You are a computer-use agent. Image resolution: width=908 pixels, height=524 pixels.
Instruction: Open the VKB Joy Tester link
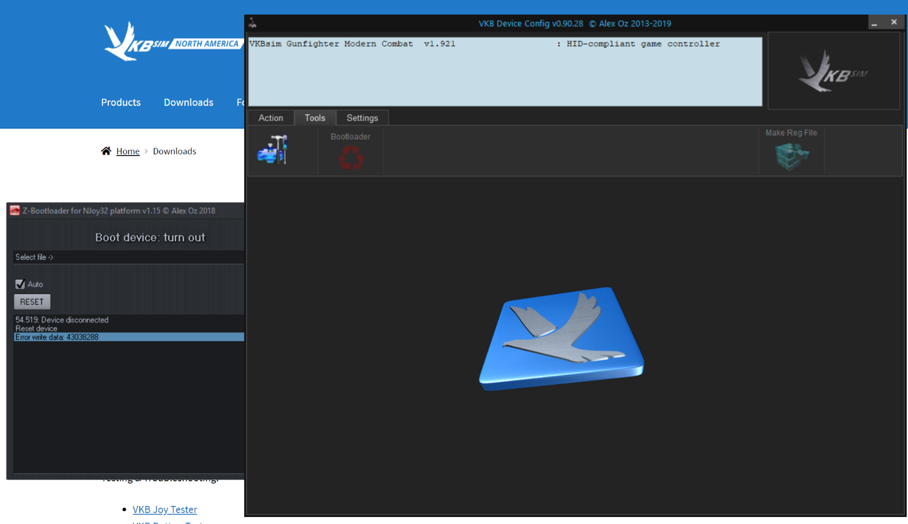(x=165, y=509)
